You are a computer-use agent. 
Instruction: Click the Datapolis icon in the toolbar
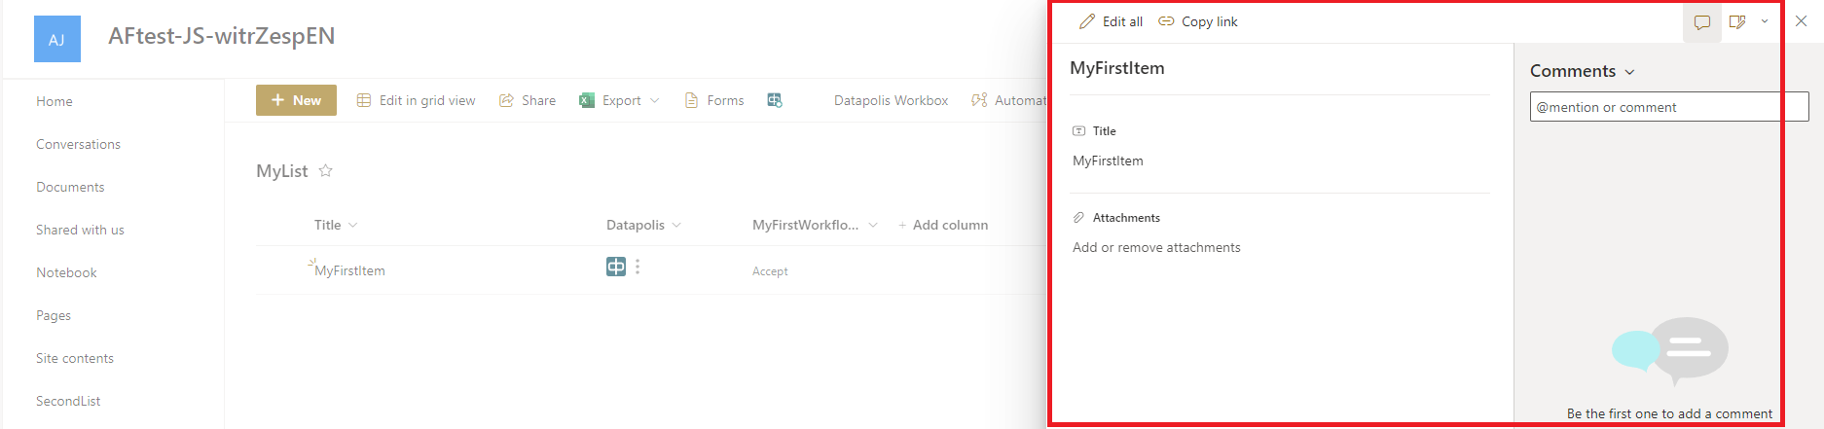pos(775,100)
